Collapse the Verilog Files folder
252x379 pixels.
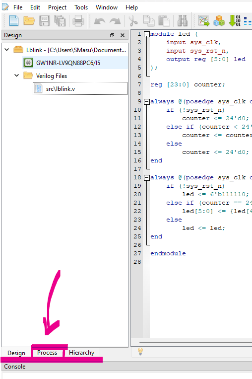coord(17,76)
